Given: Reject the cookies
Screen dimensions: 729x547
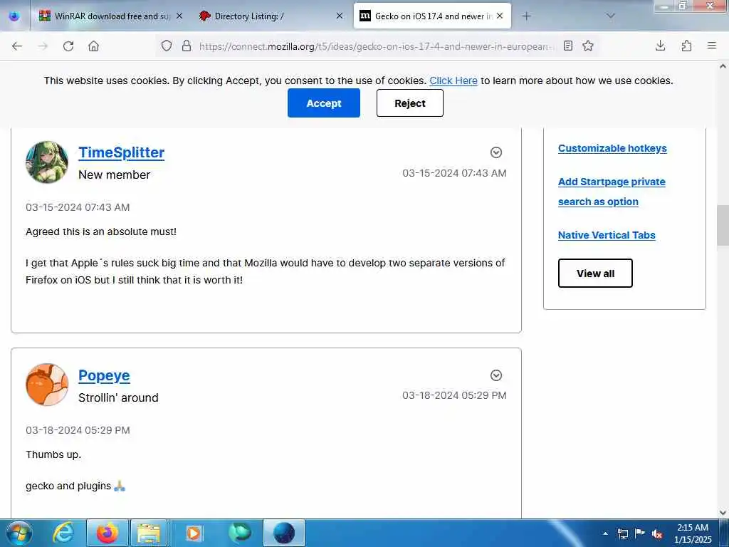Looking at the screenshot, I should tap(409, 103).
